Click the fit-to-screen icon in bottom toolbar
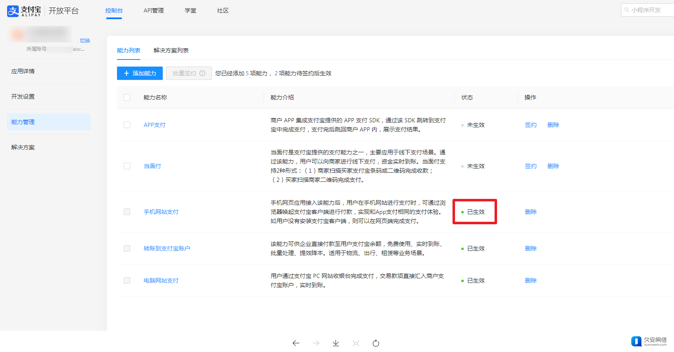This screenshot has width=674, height=352. (x=356, y=343)
